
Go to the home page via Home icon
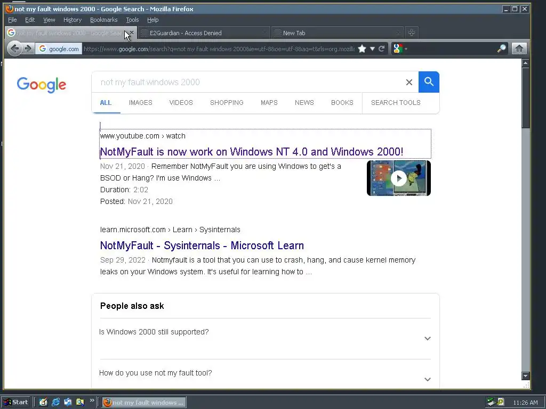click(519, 48)
